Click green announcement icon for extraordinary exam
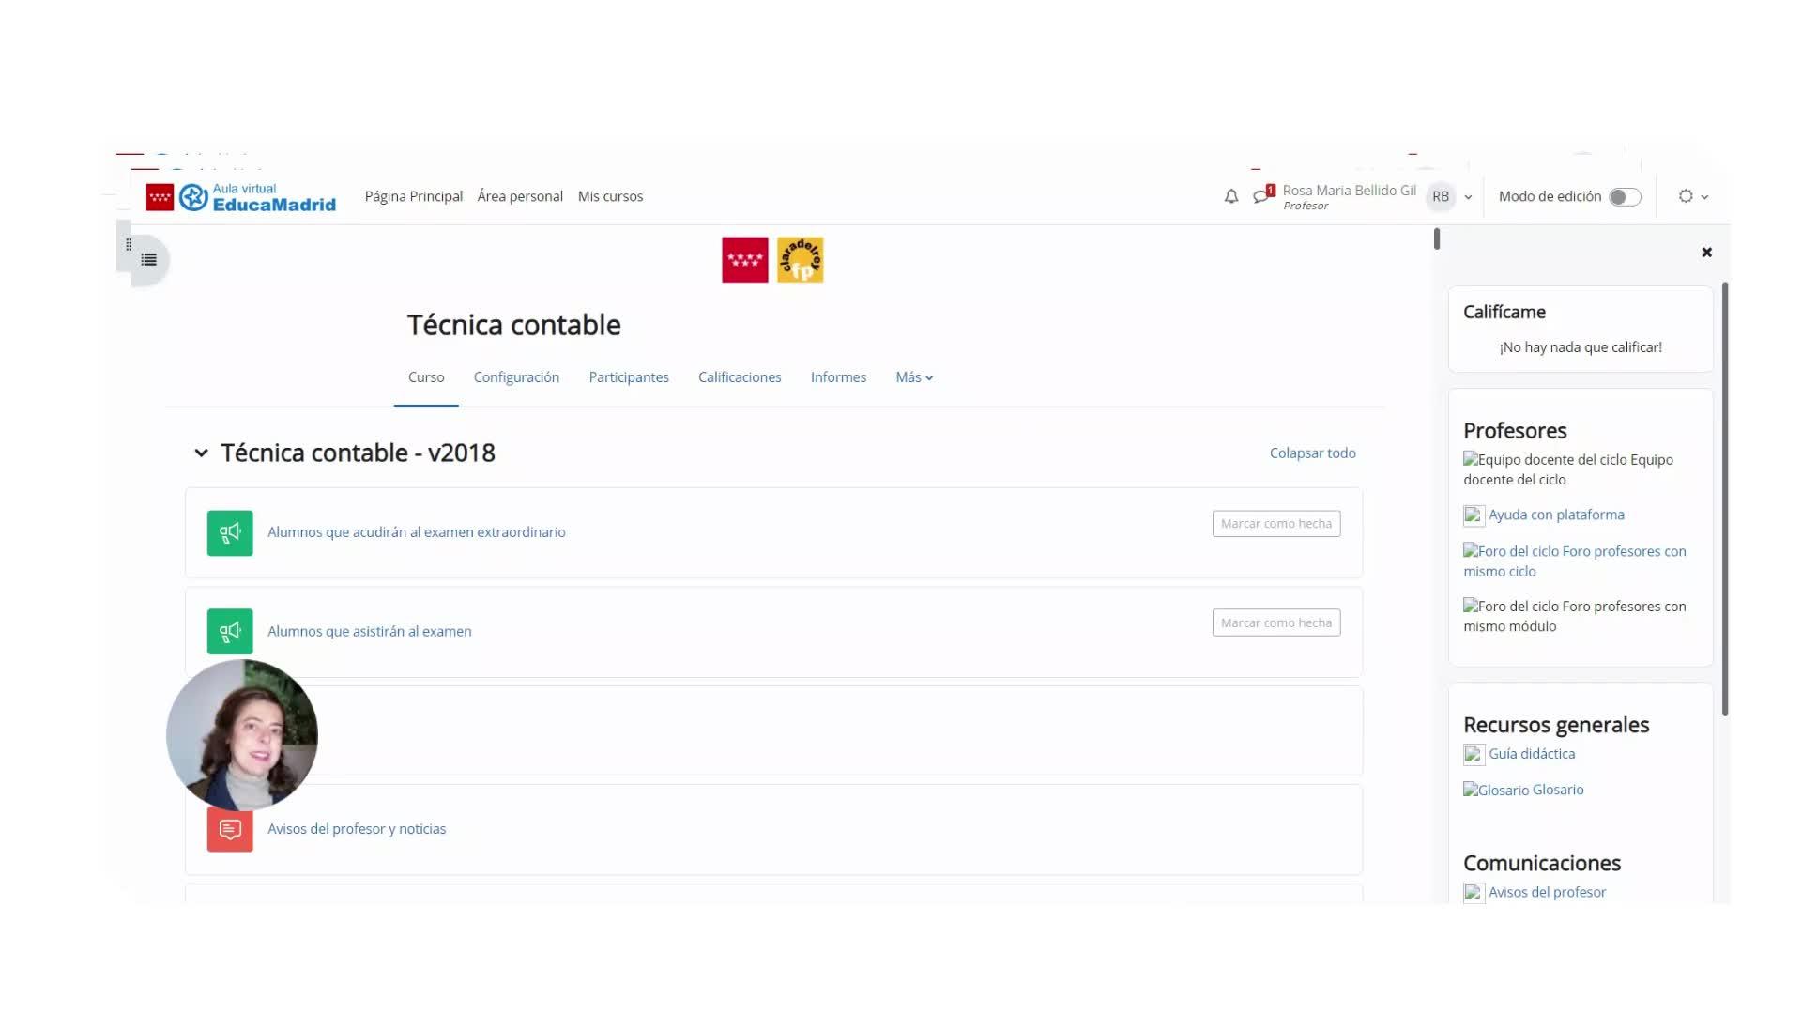The width and height of the screenshot is (1802, 1014). click(x=230, y=532)
